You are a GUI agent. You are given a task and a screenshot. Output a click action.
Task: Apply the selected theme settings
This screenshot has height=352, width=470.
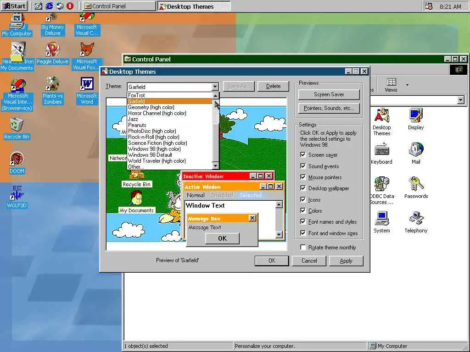point(346,261)
